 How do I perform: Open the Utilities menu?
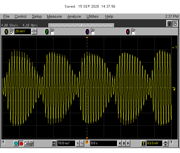93,17
